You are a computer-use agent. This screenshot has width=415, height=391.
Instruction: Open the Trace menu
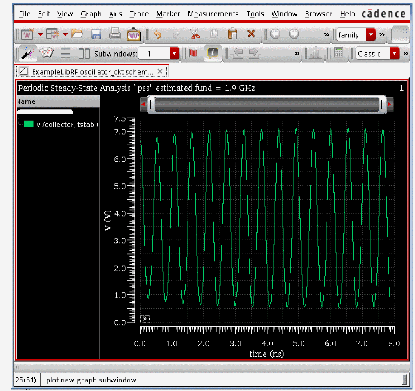coord(139,14)
